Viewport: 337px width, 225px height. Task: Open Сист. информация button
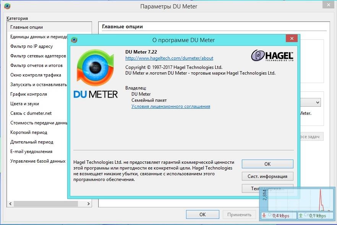267,176
